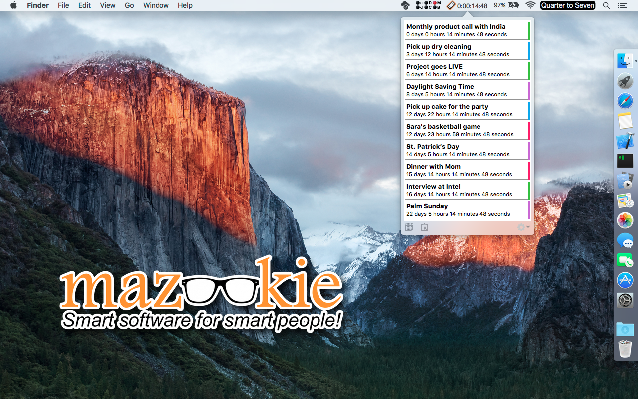Expand the Wi-Fi status menu
Viewport: 638px width, 399px height.
click(x=530, y=5)
